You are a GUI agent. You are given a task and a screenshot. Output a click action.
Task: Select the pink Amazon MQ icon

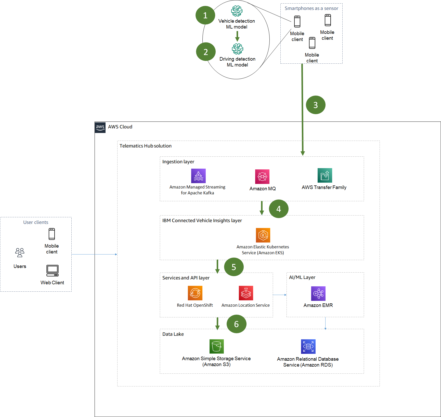click(262, 177)
